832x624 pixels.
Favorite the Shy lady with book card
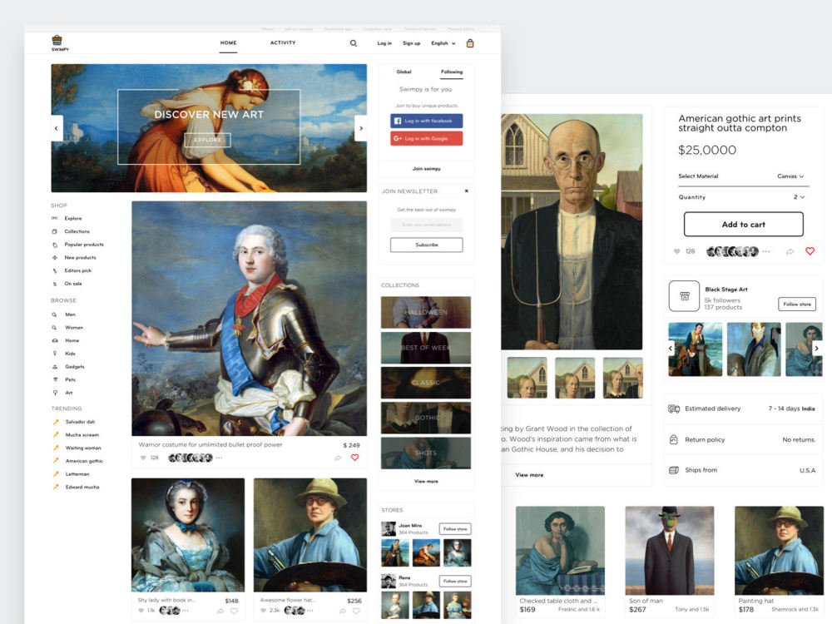pyautogui.click(x=234, y=611)
